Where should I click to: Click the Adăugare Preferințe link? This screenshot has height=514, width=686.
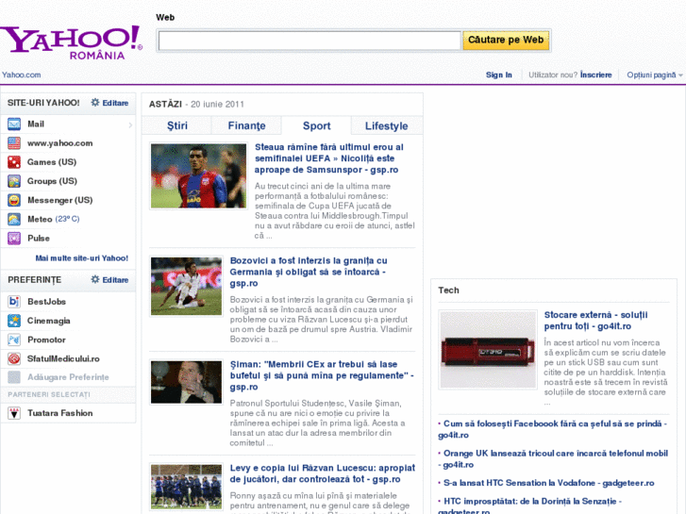point(68,377)
